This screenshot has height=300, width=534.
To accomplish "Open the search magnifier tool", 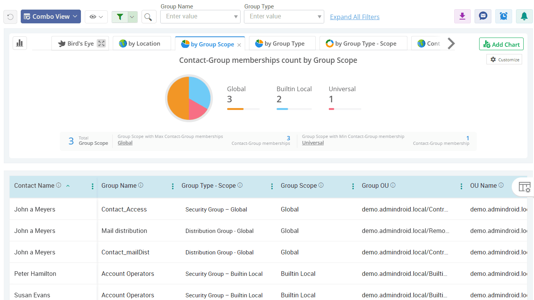I will click(x=149, y=17).
